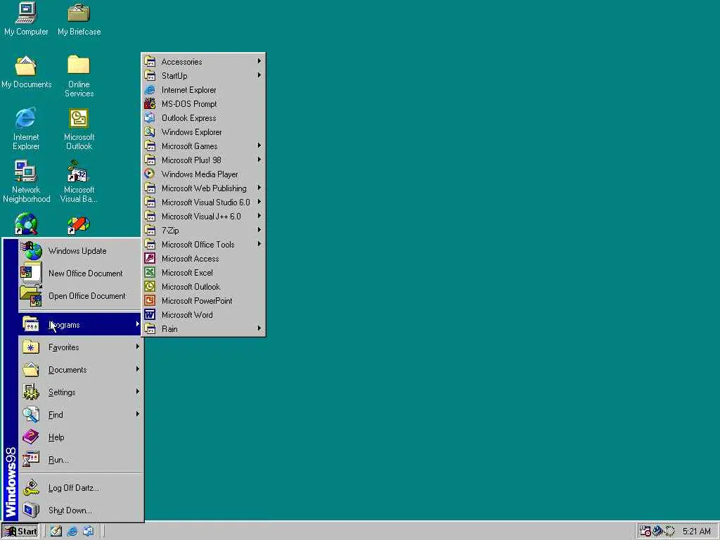The image size is (720, 540).
Task: Click the Microsoft Access key icon
Action: coord(150,259)
